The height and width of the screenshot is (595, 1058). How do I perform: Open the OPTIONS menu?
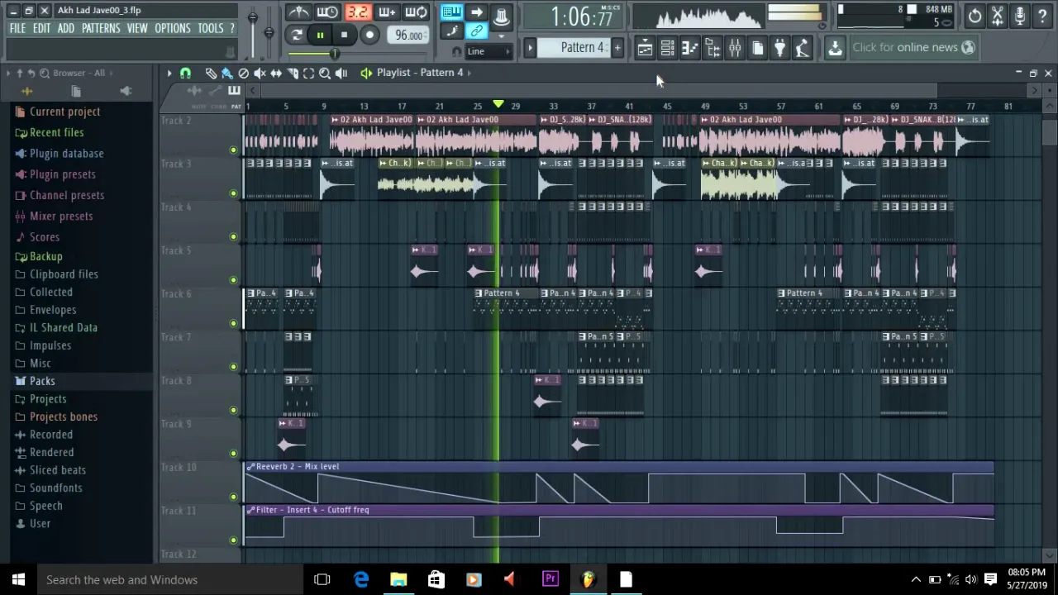point(173,28)
